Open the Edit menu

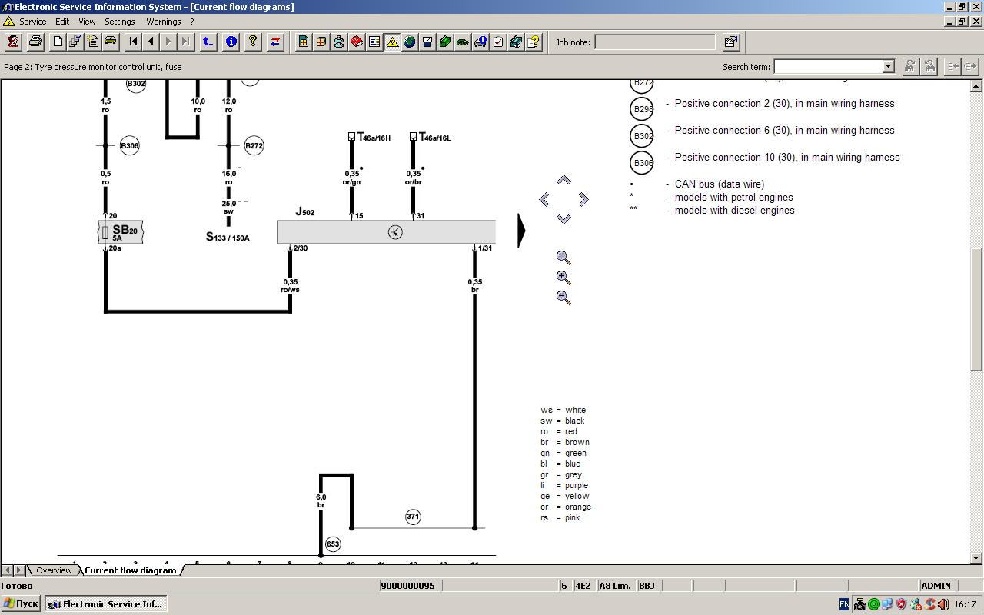click(x=62, y=22)
